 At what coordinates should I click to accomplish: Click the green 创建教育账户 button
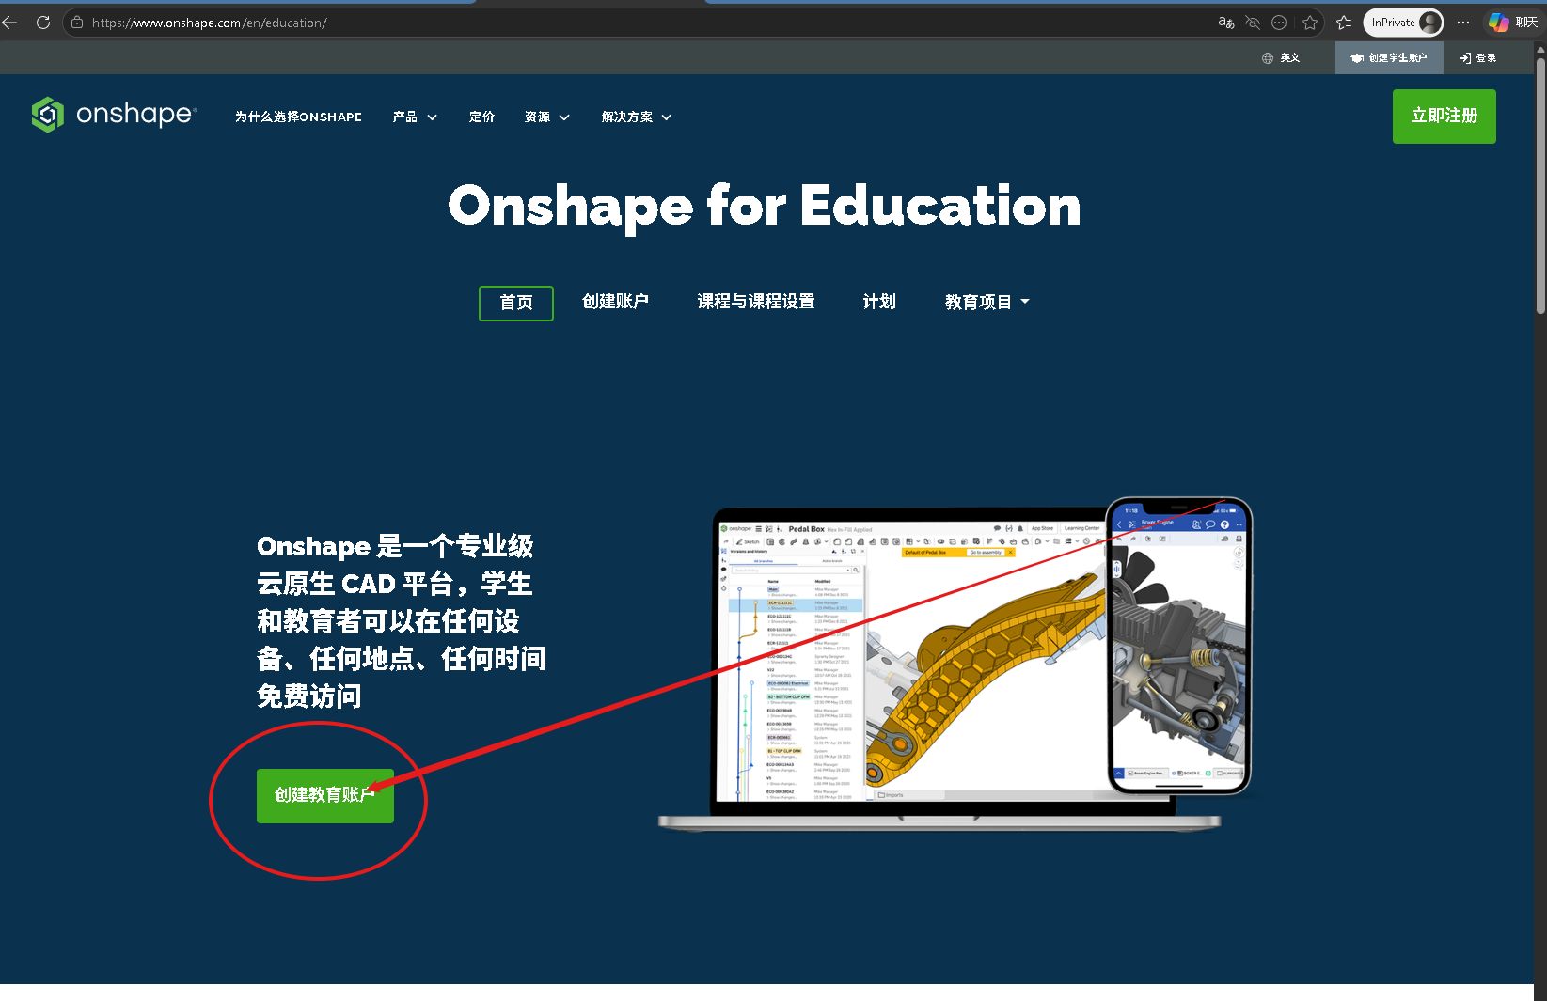coord(325,796)
